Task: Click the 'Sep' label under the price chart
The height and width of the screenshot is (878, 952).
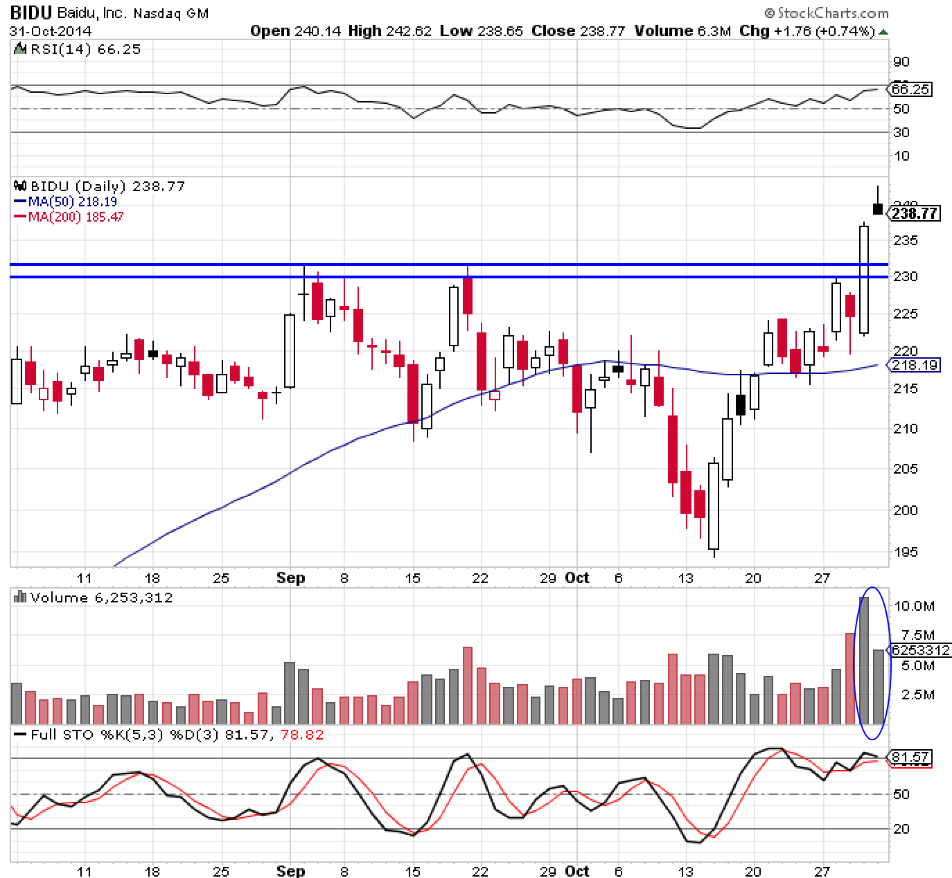Action: pos(290,577)
